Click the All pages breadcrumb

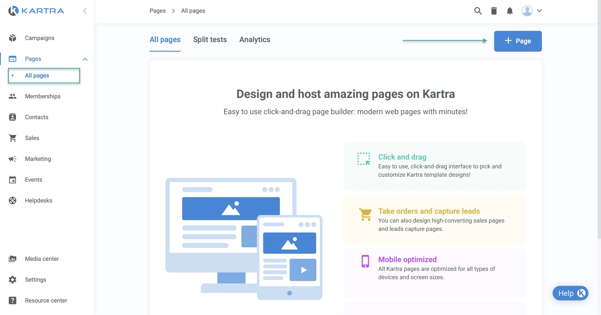point(193,11)
